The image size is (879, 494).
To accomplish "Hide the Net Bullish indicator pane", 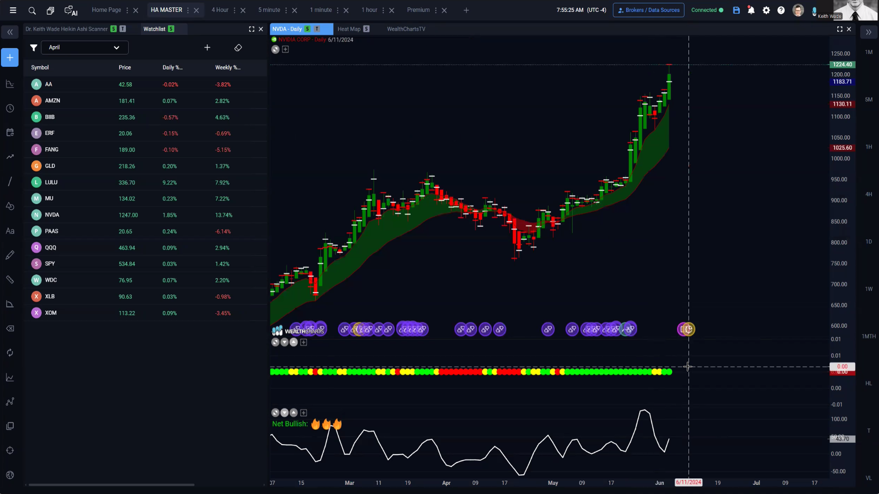I will [275, 413].
